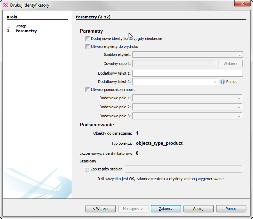
Task: Open 'Dodatkowe pole 2' dropdown
Action: 187,107
